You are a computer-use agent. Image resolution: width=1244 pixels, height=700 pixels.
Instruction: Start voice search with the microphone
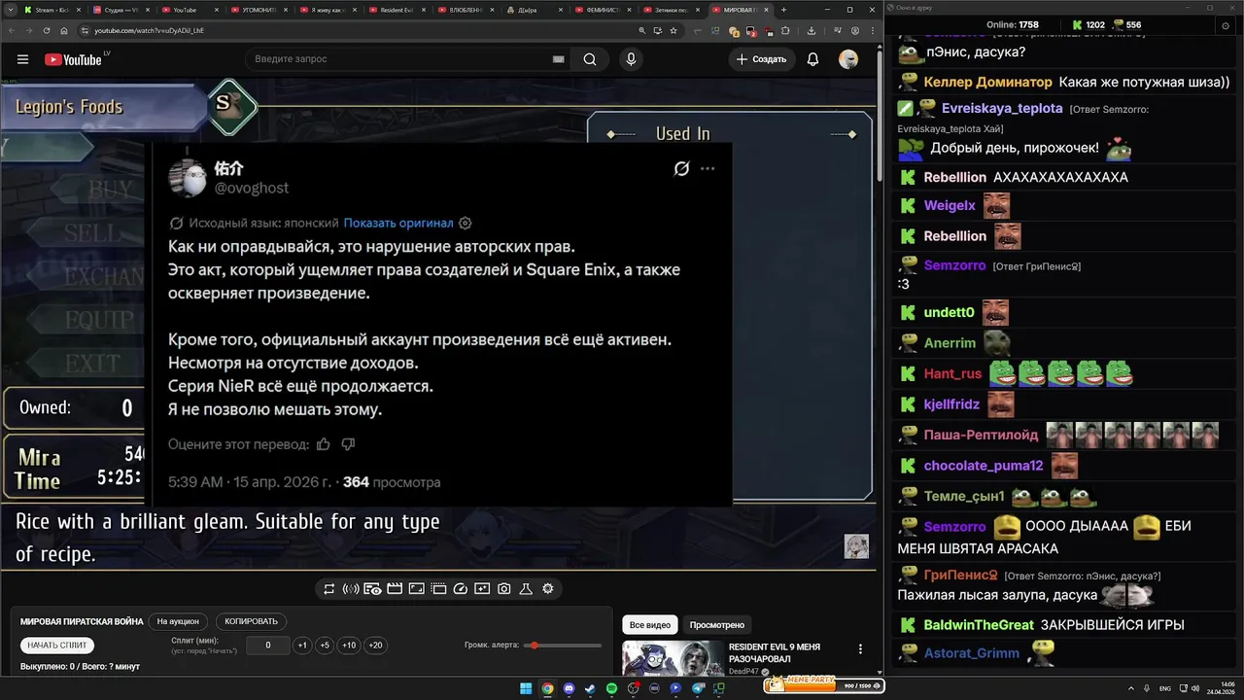click(x=631, y=59)
